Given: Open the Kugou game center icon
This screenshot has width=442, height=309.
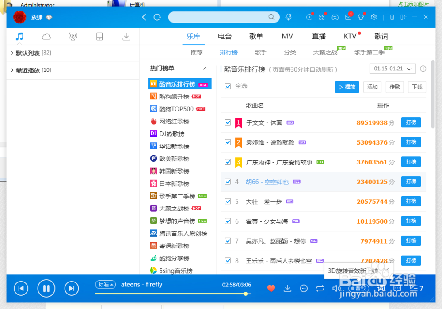Looking at the screenshot, I should pos(335,17).
